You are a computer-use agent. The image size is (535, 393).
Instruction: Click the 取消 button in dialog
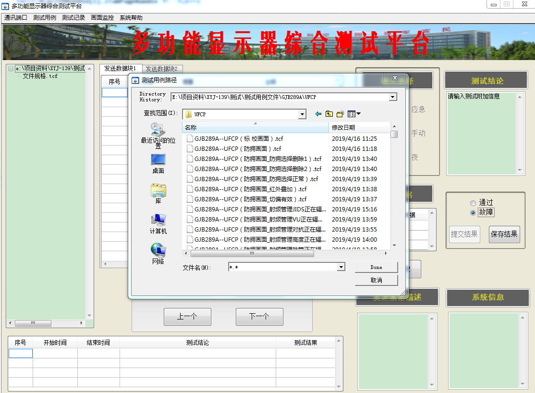tap(377, 280)
